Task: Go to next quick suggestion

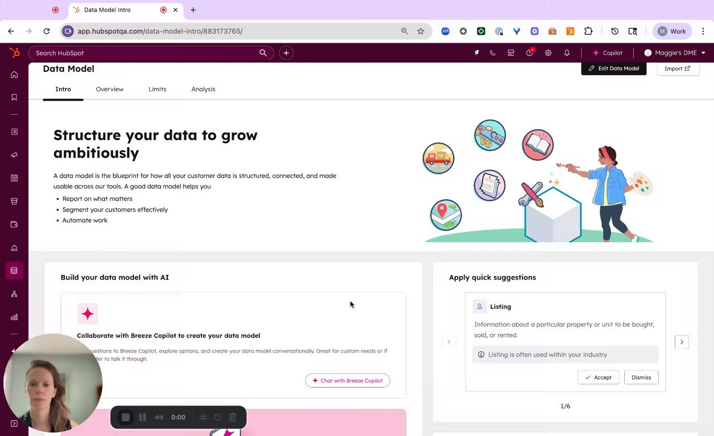Action: coord(682,342)
